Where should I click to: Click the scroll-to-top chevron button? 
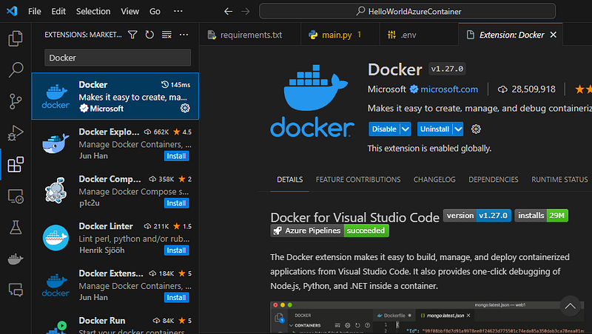[x=570, y=306]
